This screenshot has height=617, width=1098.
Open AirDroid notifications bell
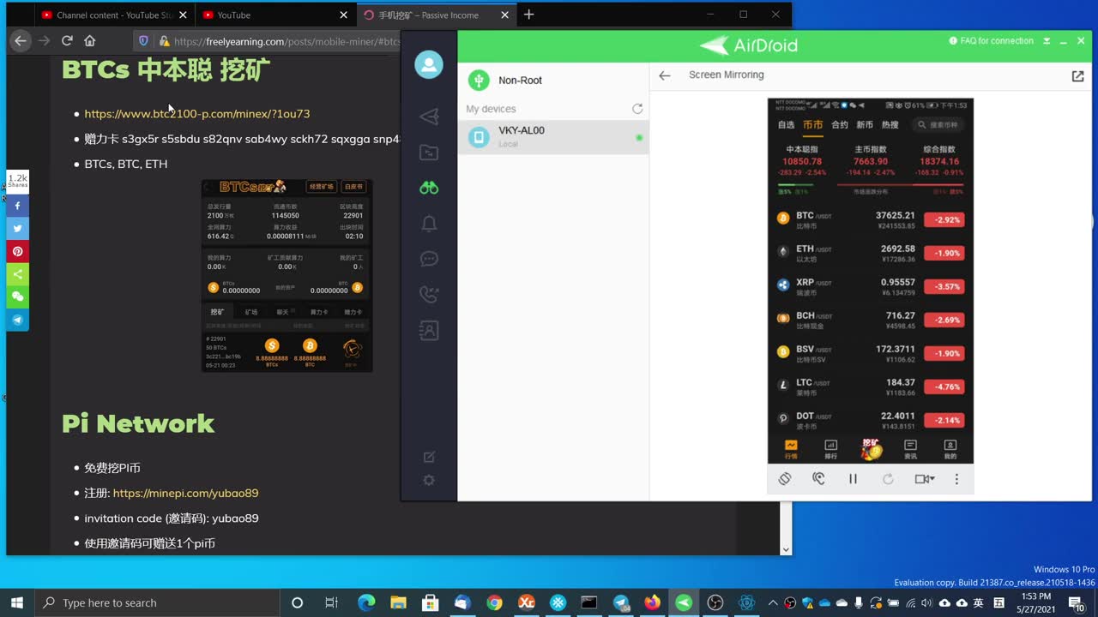tap(429, 224)
